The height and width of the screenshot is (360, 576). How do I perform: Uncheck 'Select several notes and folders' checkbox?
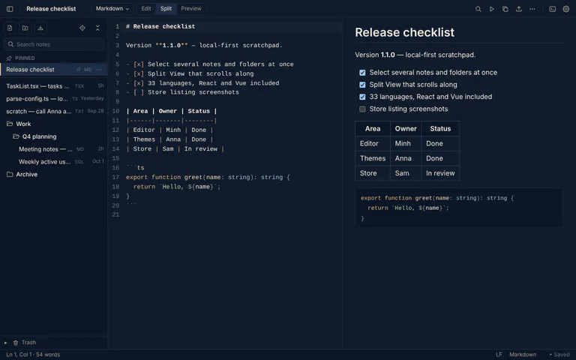[x=362, y=73]
